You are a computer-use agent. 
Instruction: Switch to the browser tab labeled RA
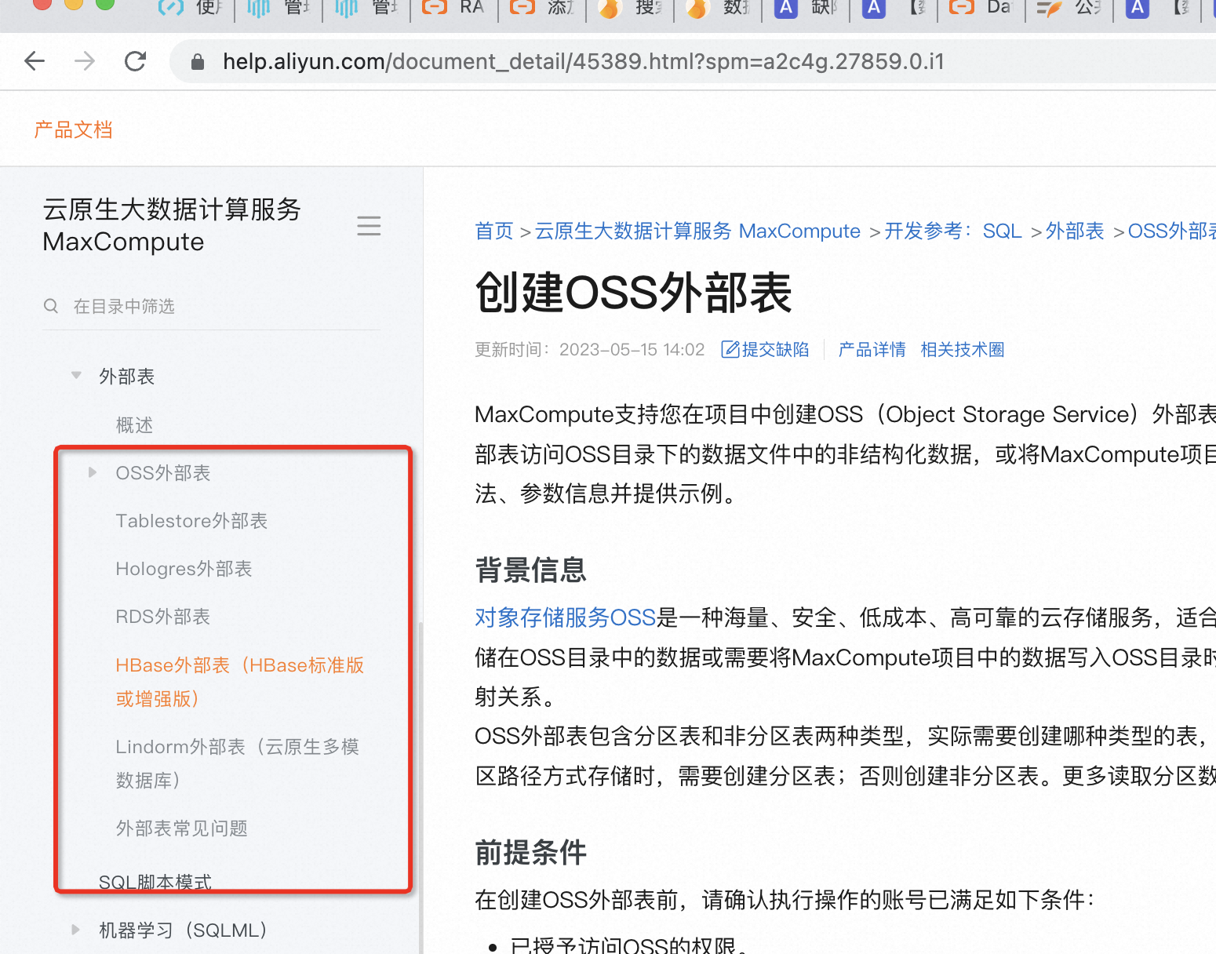click(455, 8)
